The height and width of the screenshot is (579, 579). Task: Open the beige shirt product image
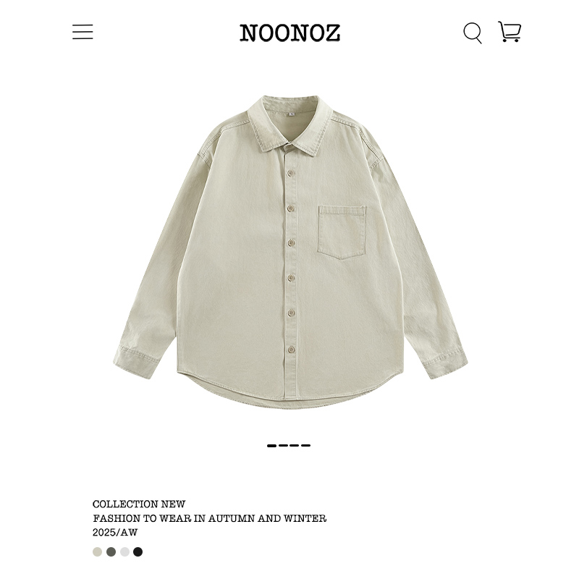tap(290, 252)
